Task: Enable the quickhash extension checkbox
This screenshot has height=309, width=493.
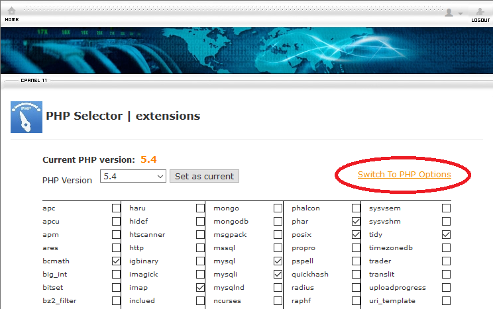Action: tap(356, 274)
